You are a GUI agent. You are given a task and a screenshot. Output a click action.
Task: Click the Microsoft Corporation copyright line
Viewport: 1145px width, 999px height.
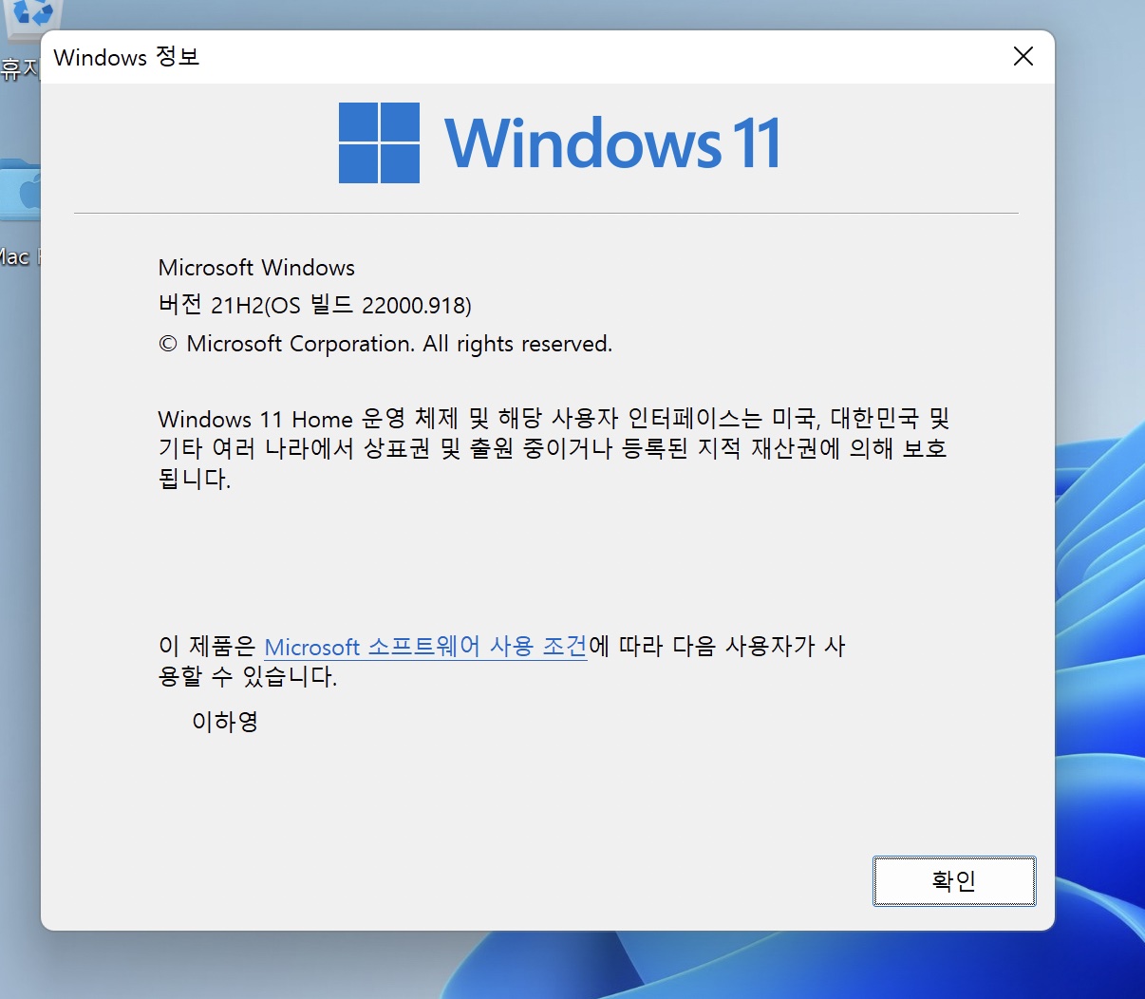[385, 344]
